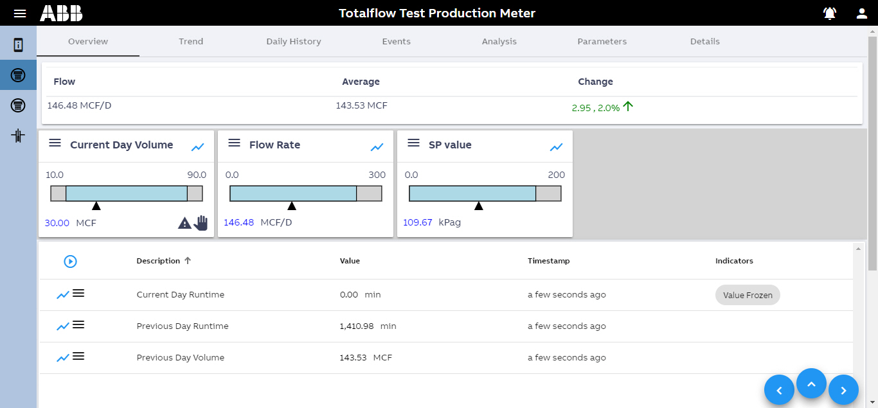Image resolution: width=878 pixels, height=408 pixels.
Task: Select the highlighted meter sidebar icon
Action: click(18, 75)
